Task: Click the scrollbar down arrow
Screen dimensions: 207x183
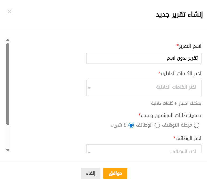Action: (x=8, y=150)
